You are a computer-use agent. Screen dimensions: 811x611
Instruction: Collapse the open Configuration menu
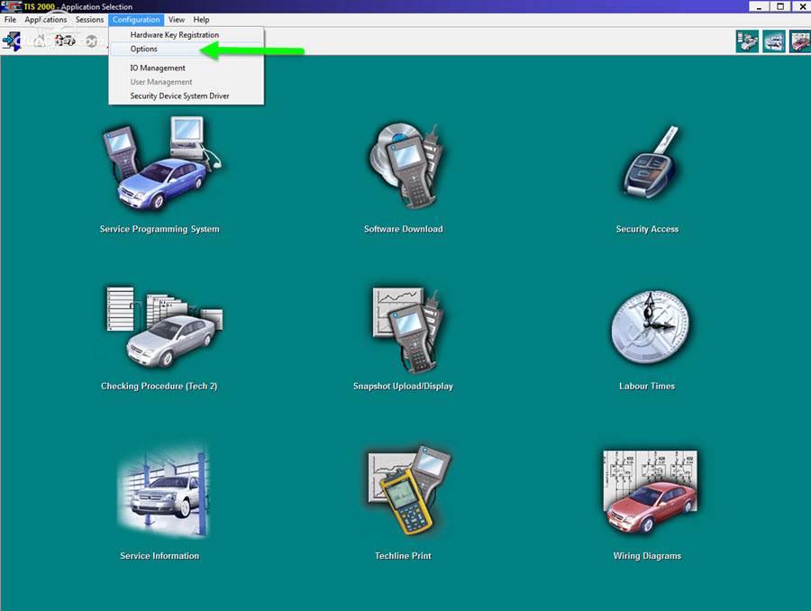coord(136,20)
